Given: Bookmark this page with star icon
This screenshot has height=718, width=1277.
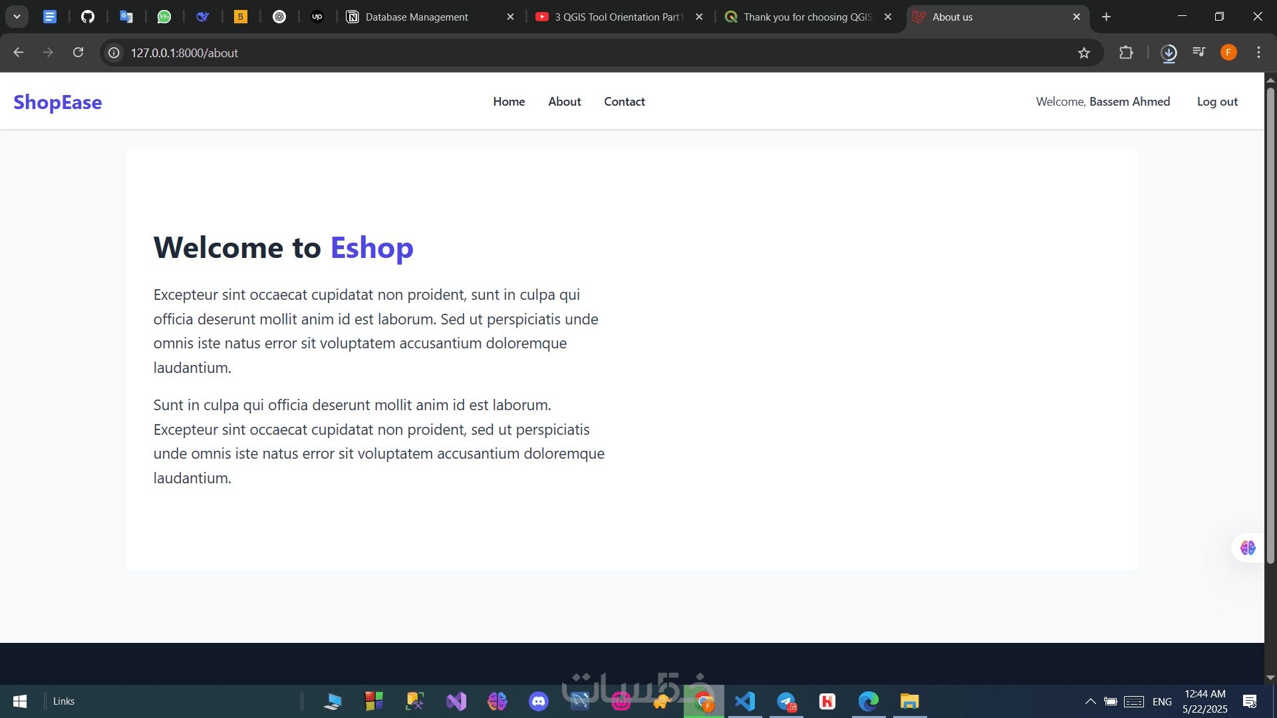Looking at the screenshot, I should click(1084, 53).
